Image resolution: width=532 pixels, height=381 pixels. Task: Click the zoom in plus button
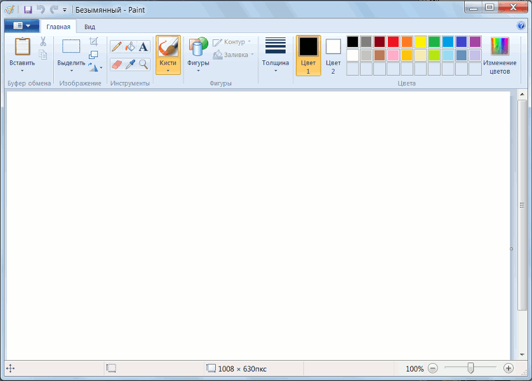(508, 368)
